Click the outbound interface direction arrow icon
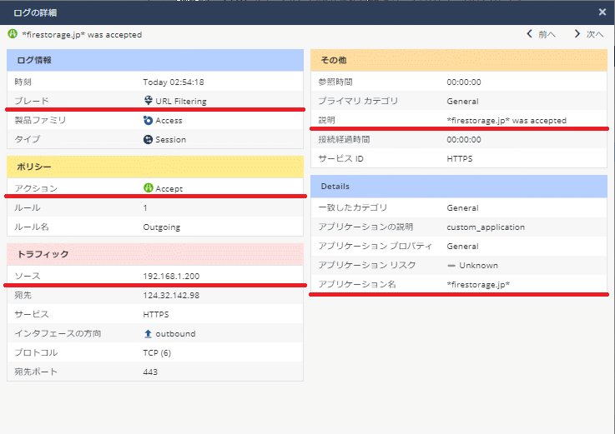Screen dimensions: 615x434 [148, 334]
